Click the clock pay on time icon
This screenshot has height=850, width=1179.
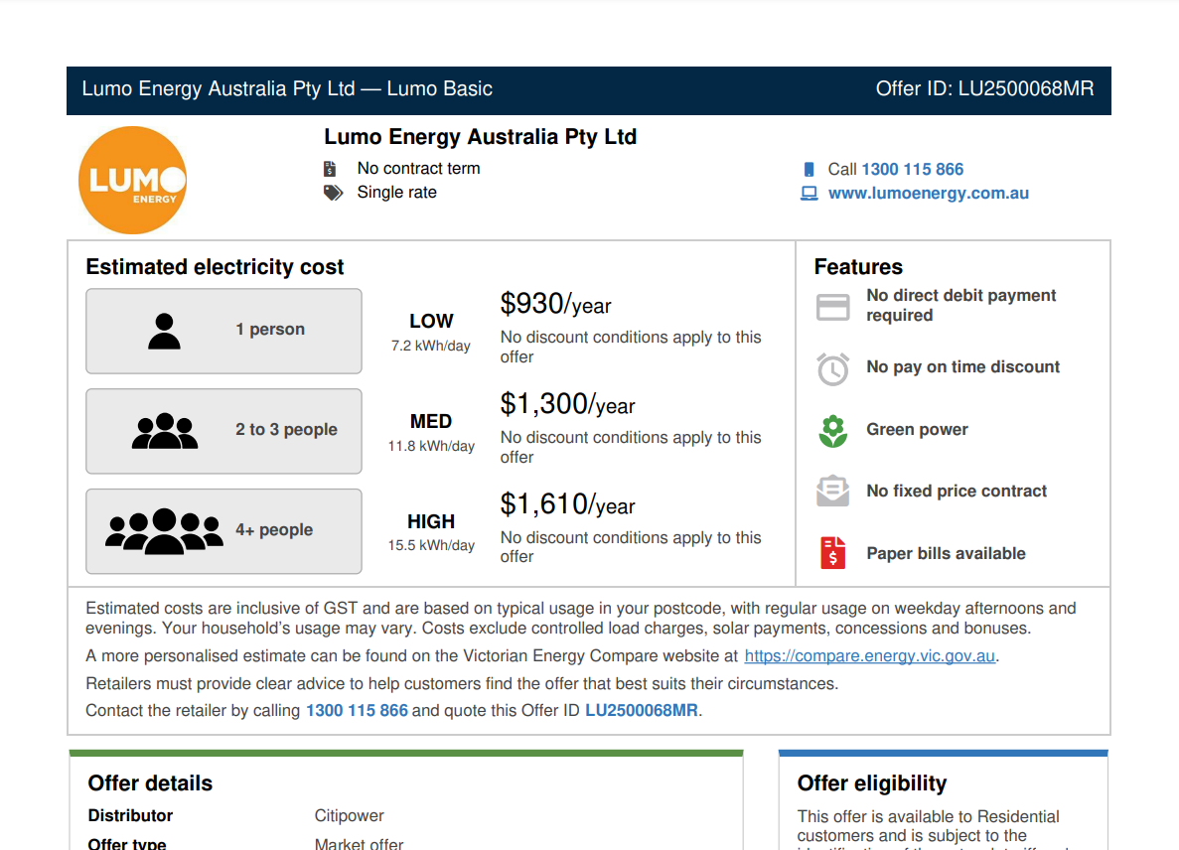[x=833, y=369]
